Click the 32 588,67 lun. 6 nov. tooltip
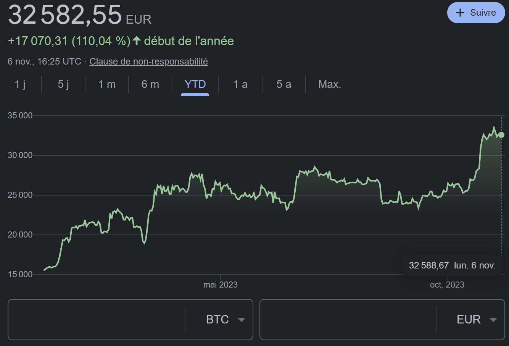 452,265
